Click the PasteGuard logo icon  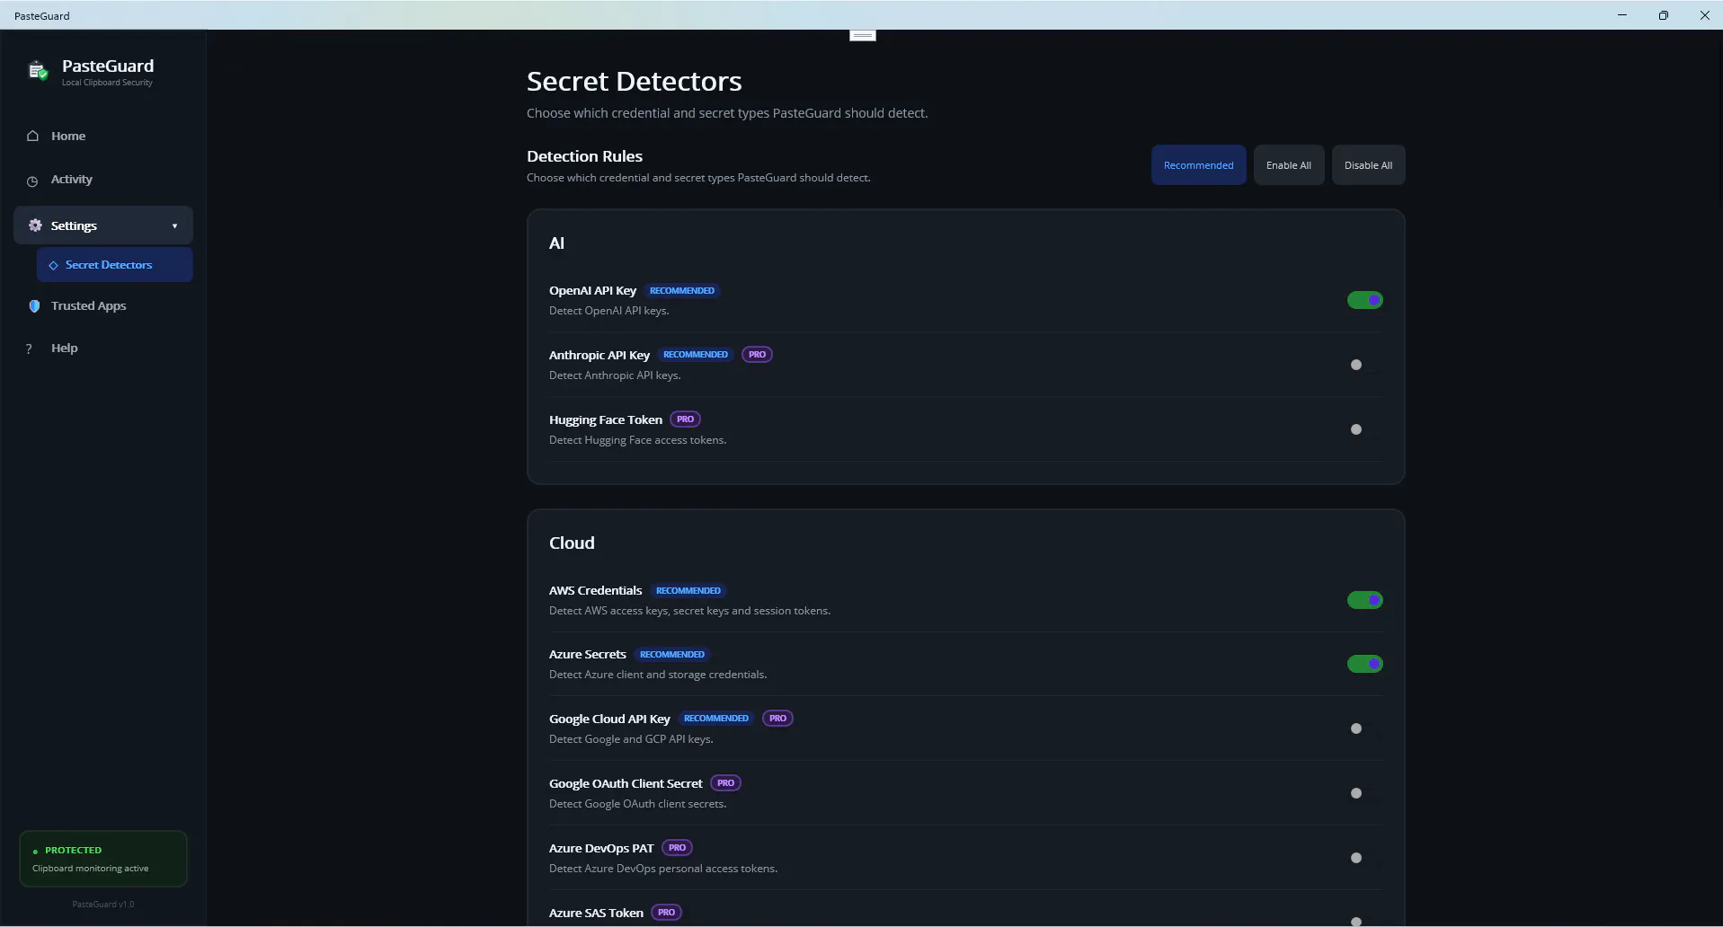pos(38,71)
